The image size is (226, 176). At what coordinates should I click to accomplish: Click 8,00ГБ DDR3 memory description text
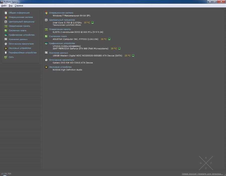(x=78, y=32)
